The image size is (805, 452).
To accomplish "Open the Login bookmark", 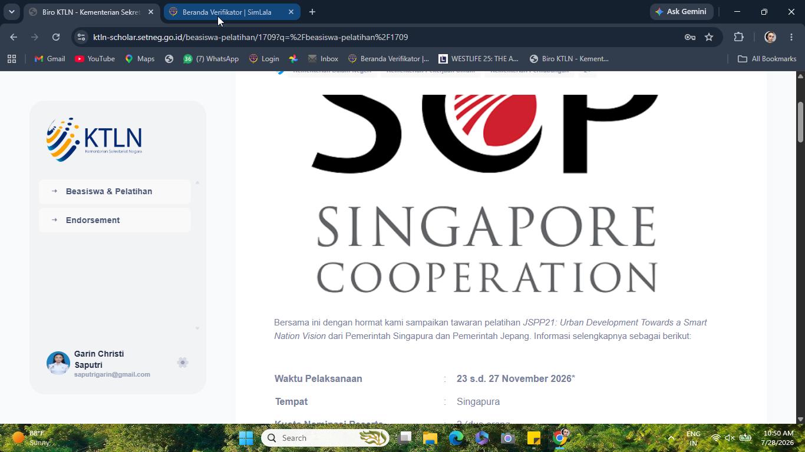I will coord(264,59).
